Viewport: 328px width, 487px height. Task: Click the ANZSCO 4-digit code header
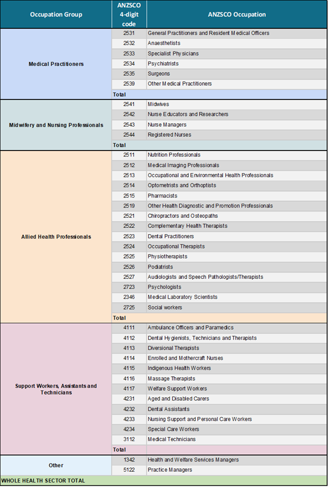[x=129, y=14]
